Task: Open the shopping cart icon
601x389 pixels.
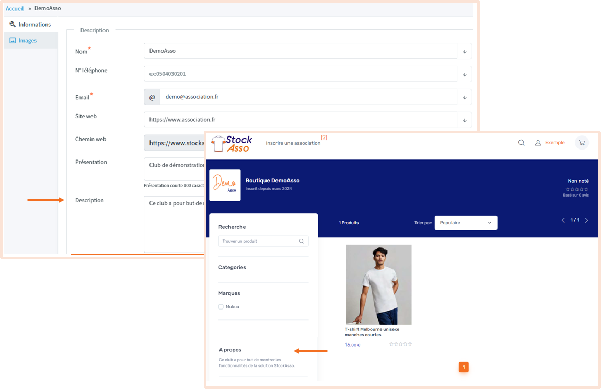Action: pos(582,142)
